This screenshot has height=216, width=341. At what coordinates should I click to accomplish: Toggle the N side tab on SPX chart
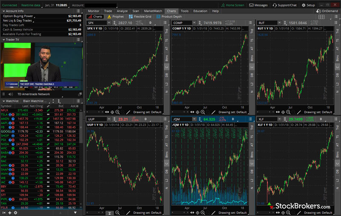click(x=167, y=91)
